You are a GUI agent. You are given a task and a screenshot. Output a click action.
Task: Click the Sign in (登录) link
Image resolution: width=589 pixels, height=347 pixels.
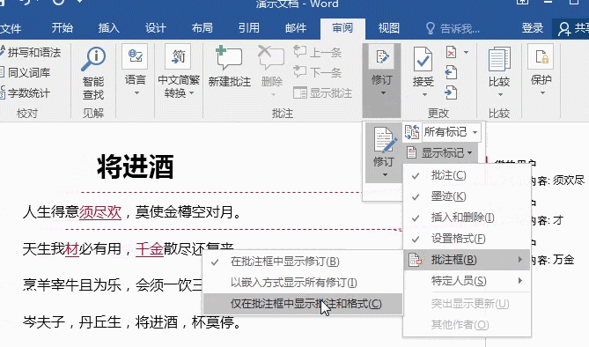(533, 28)
